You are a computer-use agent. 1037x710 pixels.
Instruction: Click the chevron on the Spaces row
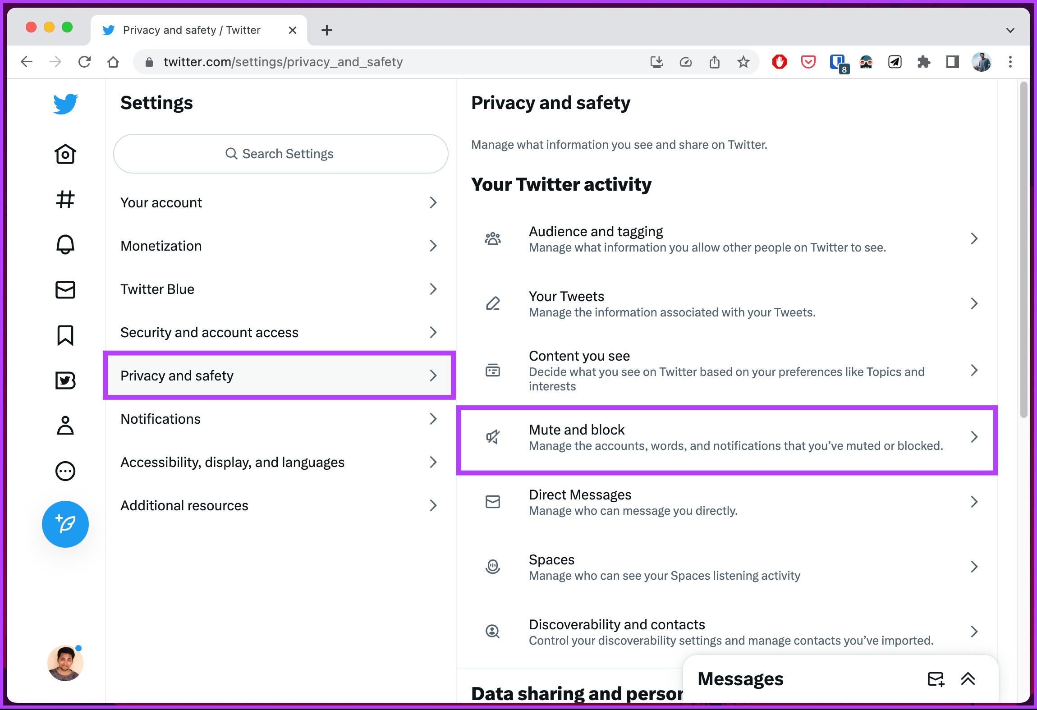click(974, 567)
